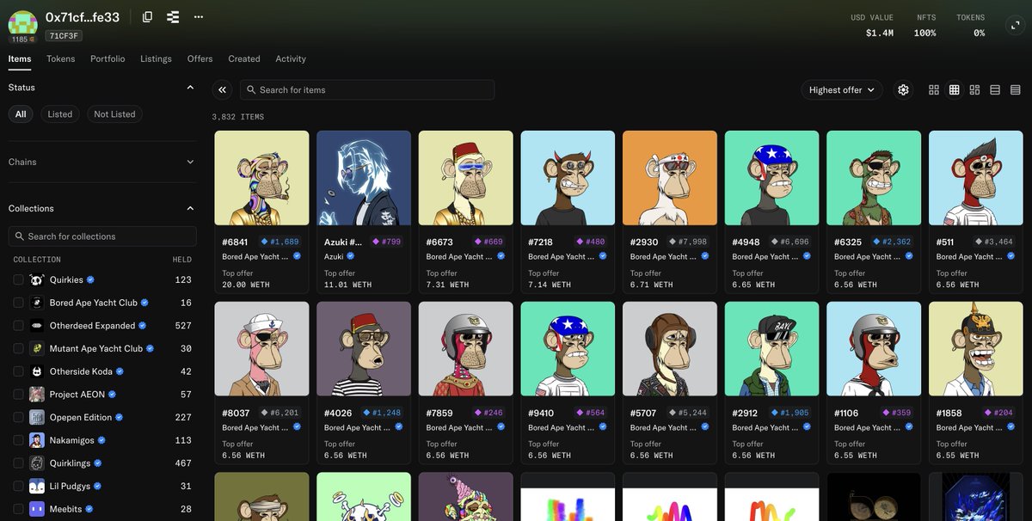Image resolution: width=1032 pixels, height=521 pixels.
Task: Focus the Search for items field
Action: pos(367,89)
